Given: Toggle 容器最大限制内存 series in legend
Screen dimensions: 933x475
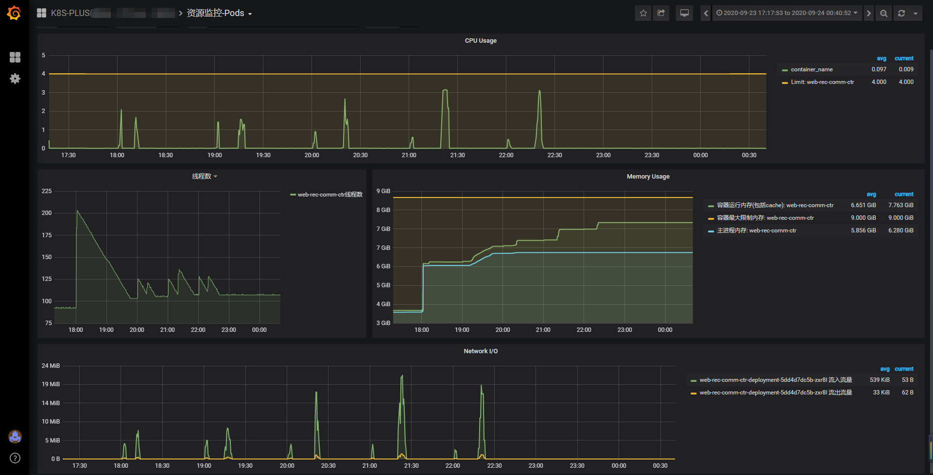Looking at the screenshot, I should pyautogui.click(x=765, y=218).
